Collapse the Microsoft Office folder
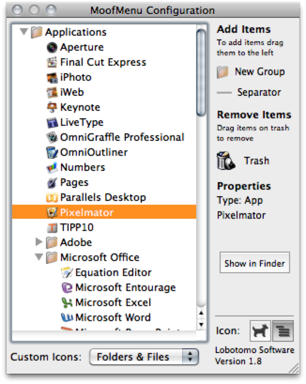306x384 pixels. 38,258
